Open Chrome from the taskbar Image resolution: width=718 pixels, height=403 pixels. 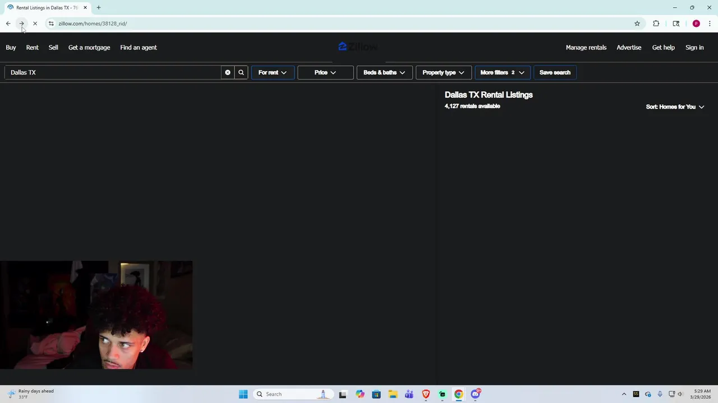(459, 394)
